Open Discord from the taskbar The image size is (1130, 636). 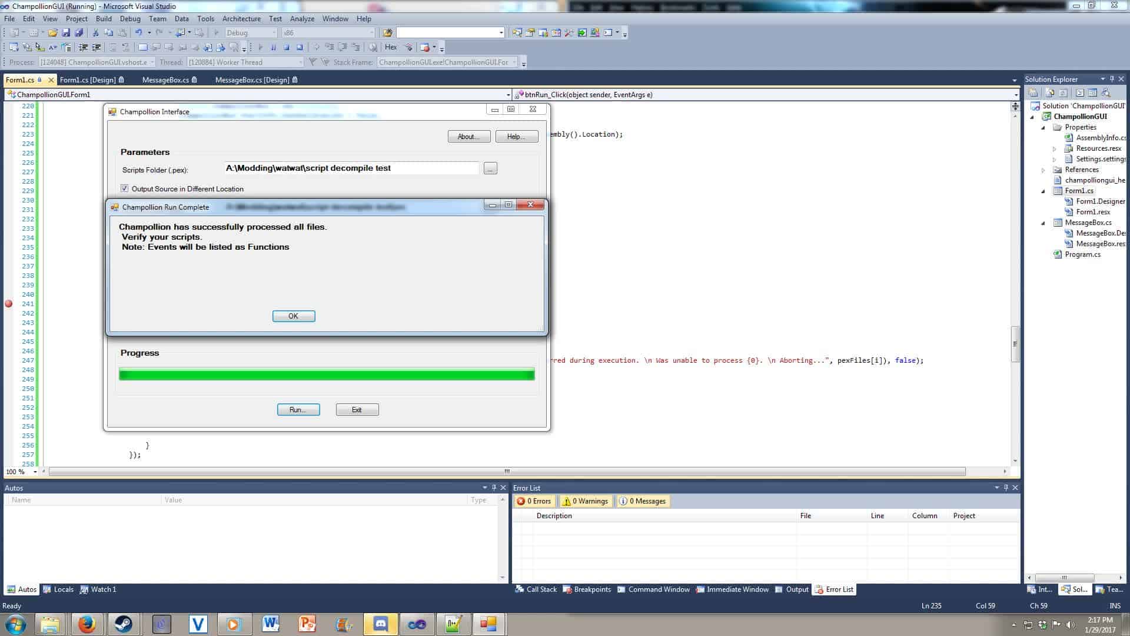point(380,624)
